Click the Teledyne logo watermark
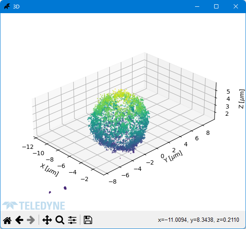The width and height of the screenshot is (246, 229). (x=34, y=206)
